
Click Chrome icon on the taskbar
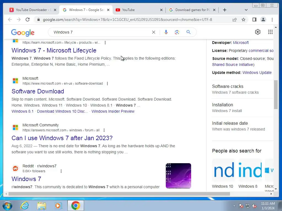click(75, 206)
